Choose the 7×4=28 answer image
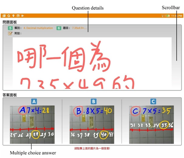 (32, 125)
